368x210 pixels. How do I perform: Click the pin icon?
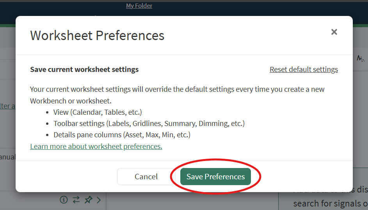click(88, 200)
